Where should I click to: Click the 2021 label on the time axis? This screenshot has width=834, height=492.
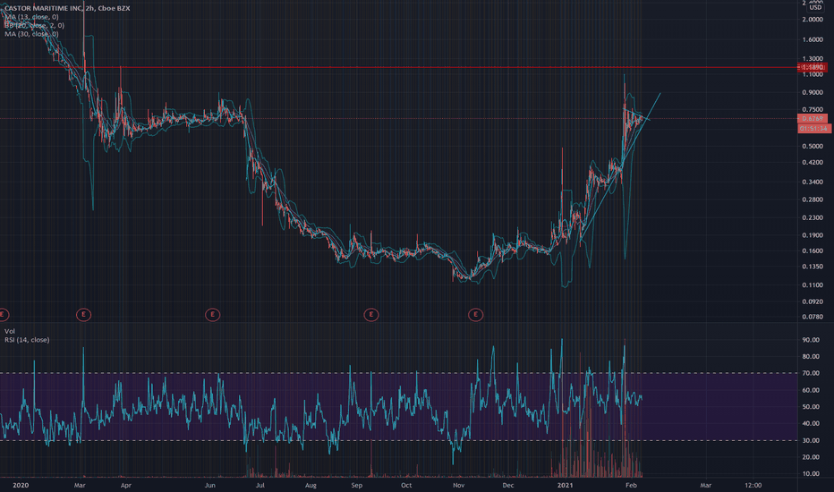pos(565,485)
